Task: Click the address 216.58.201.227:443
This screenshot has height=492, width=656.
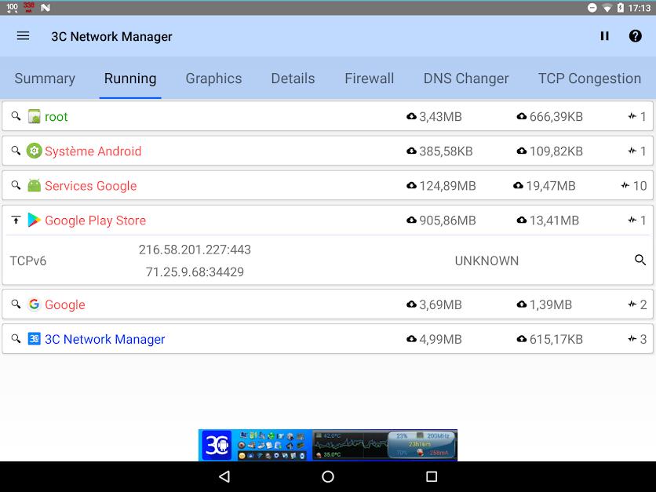Action: tap(195, 250)
